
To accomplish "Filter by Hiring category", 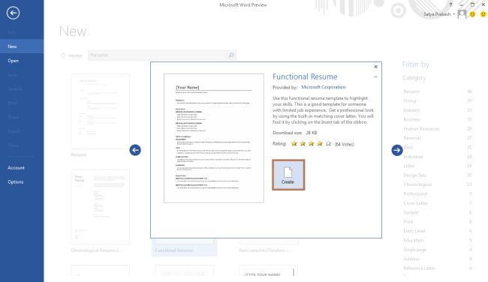I will 437,100.
